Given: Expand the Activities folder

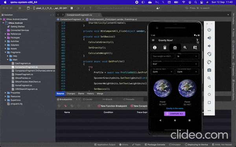Looking at the screenshot, I should (x=6, y=41).
